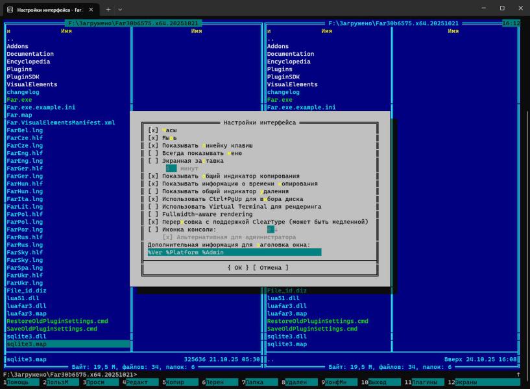Open a new terminal tab with plus button
The image size is (530, 389).
[108, 9]
